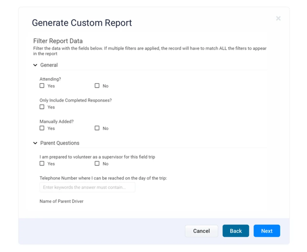Image resolution: width=307 pixels, height=252 pixels.
Task: Select the Name of Parent Driver label
Action: (x=61, y=201)
